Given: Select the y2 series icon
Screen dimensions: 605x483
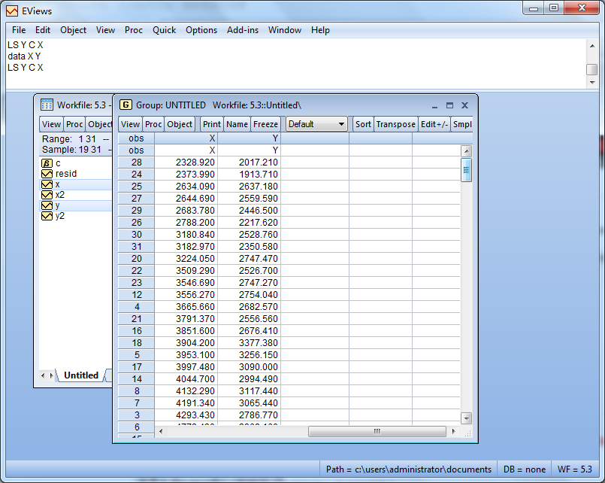Looking at the screenshot, I should pyautogui.click(x=47, y=216).
